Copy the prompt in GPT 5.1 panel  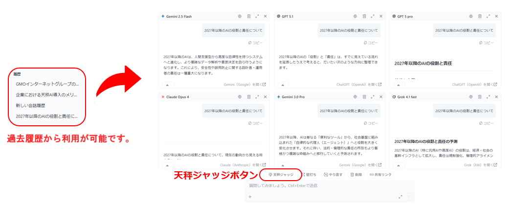tap(371, 43)
